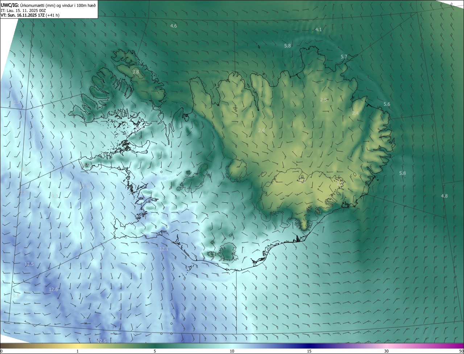Click the 5.6 value label on the map
464x354 pixels.
click(x=387, y=104)
